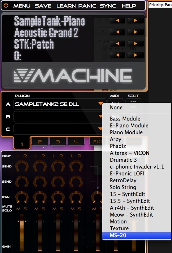Open plugin dropdown for slot C
The height and width of the screenshot is (253, 172).
point(100,129)
